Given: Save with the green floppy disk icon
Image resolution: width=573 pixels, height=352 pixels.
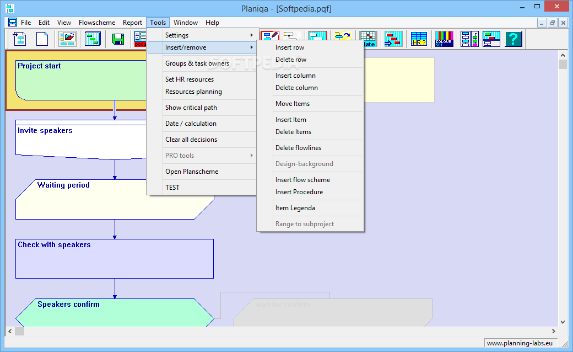Looking at the screenshot, I should [118, 39].
